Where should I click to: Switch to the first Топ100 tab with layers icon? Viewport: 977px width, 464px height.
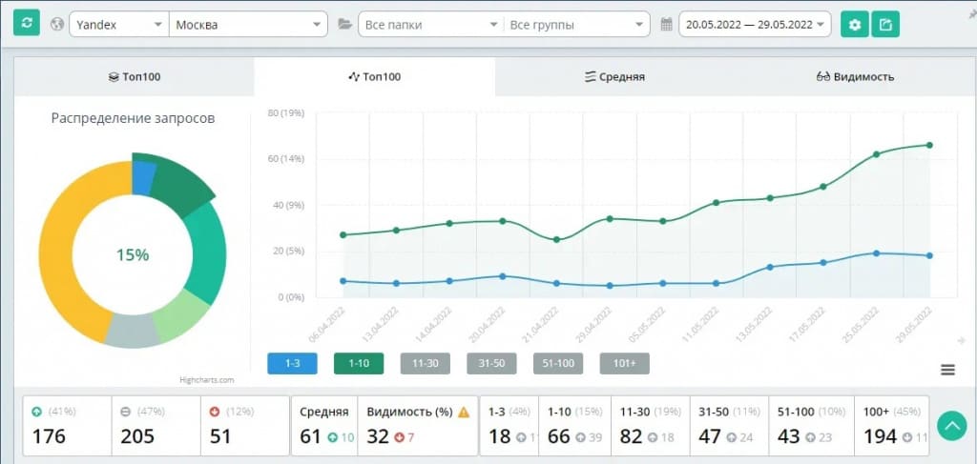point(134,77)
